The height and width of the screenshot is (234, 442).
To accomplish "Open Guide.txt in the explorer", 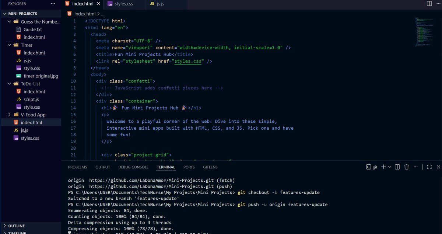I will 31,29.
